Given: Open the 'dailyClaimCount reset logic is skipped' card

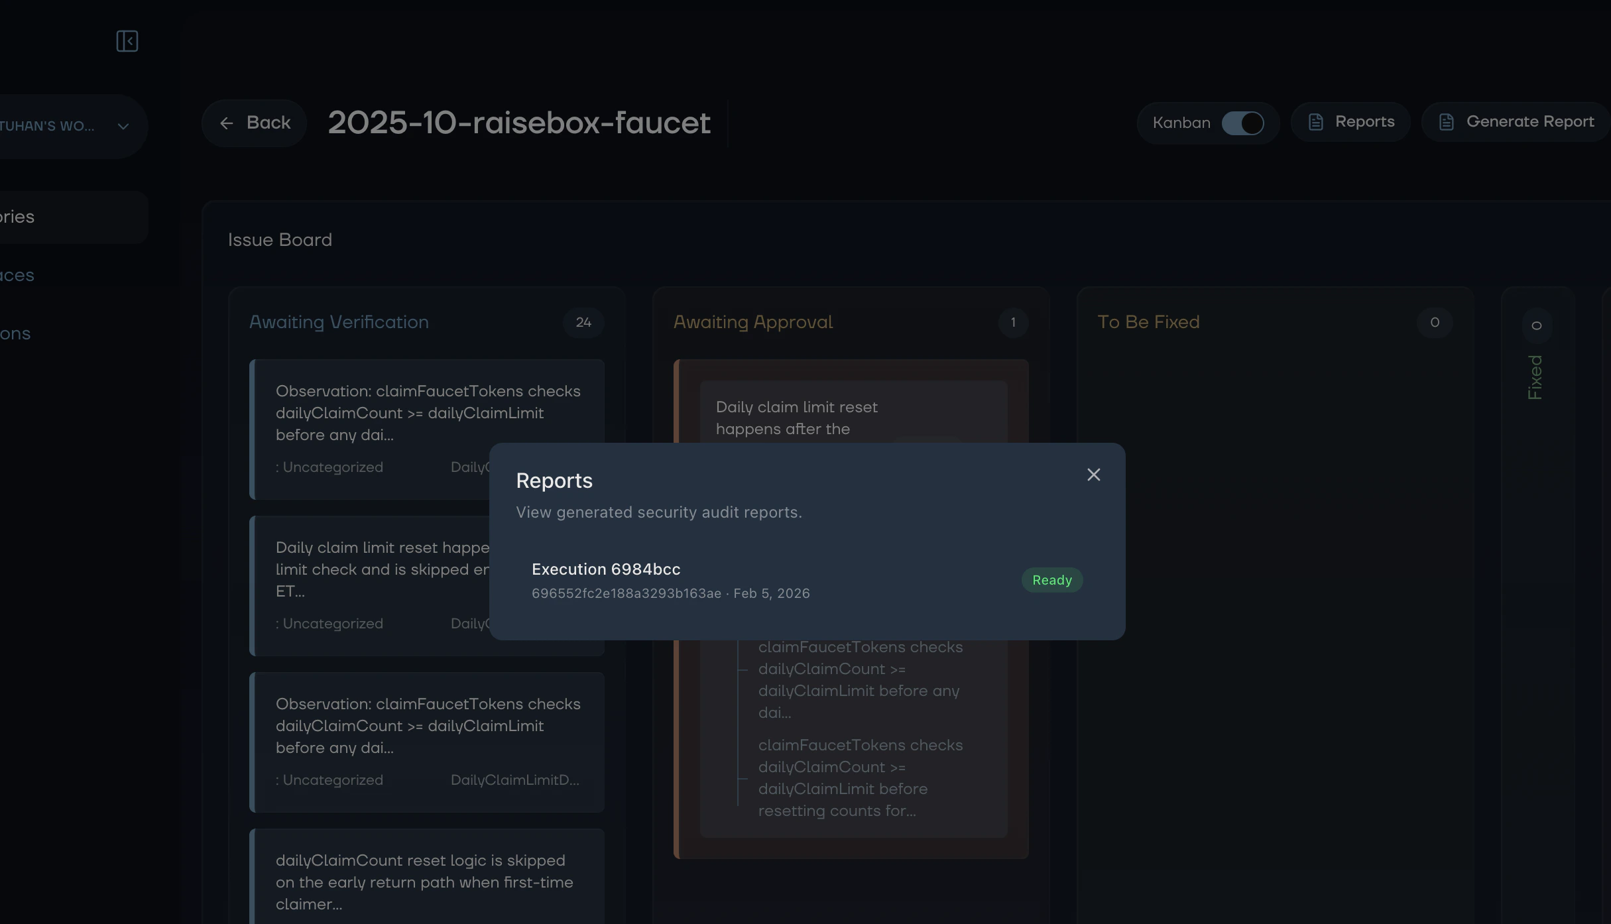Looking at the screenshot, I should 427,876.
